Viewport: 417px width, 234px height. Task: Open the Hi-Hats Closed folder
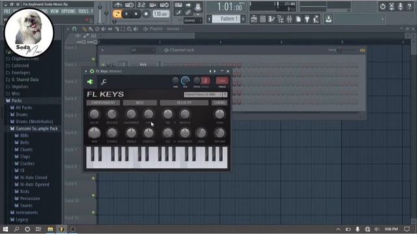click(x=33, y=177)
